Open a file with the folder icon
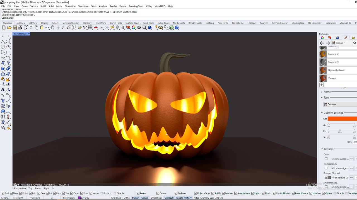The image size is (357, 200). click(x=9, y=27)
